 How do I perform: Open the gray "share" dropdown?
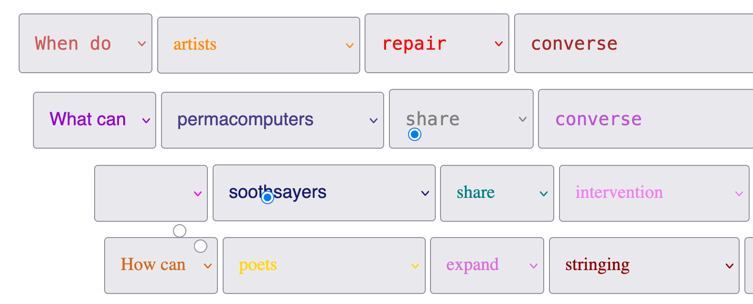(x=461, y=119)
